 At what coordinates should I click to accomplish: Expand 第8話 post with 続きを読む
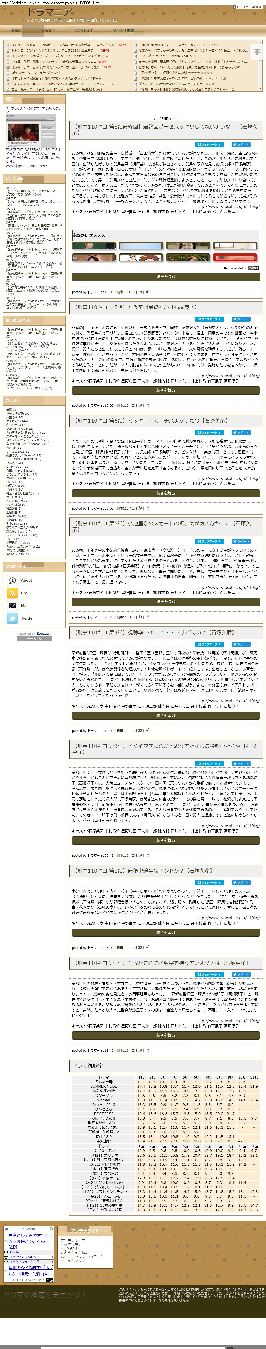166,277
